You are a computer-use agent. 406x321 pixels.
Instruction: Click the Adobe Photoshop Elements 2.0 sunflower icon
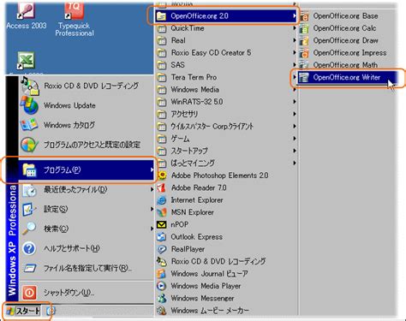[x=162, y=175]
